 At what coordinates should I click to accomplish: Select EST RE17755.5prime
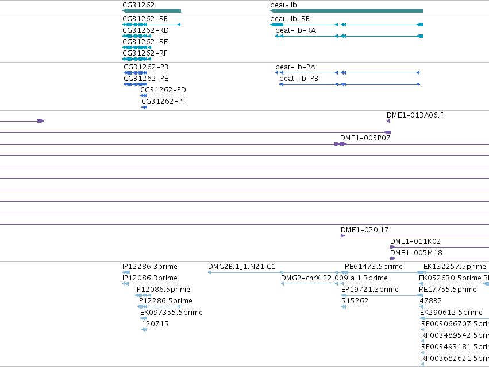[448, 290]
